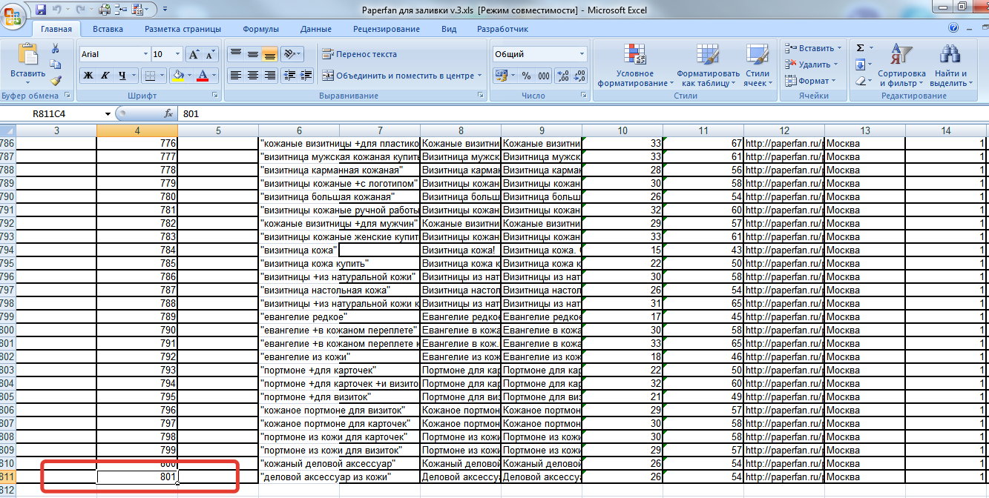The height and width of the screenshot is (498, 989).
Task: Toggle bold Ж formatting
Action: [88, 76]
